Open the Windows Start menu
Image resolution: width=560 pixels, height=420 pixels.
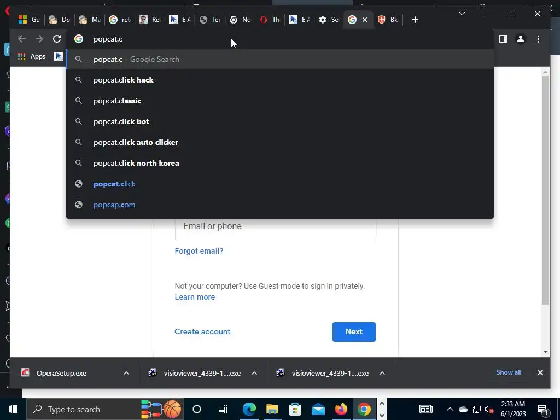[x=13, y=409]
